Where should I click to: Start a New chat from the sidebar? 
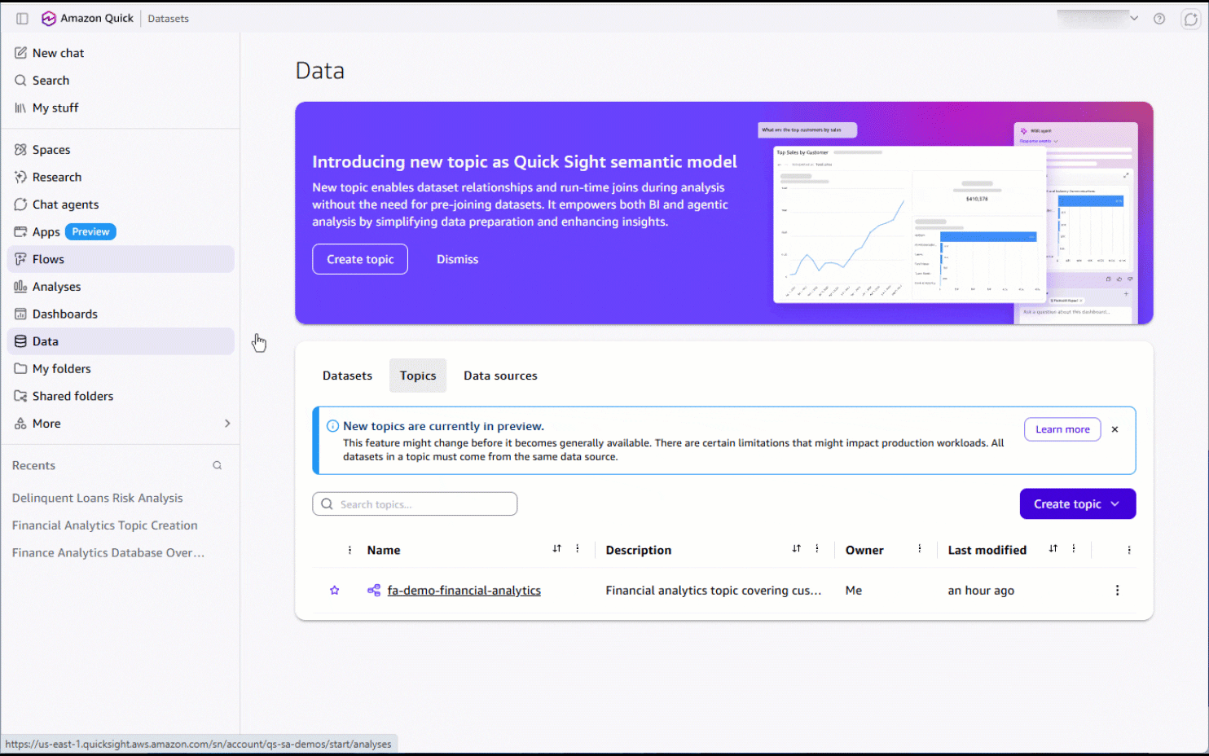pos(121,53)
